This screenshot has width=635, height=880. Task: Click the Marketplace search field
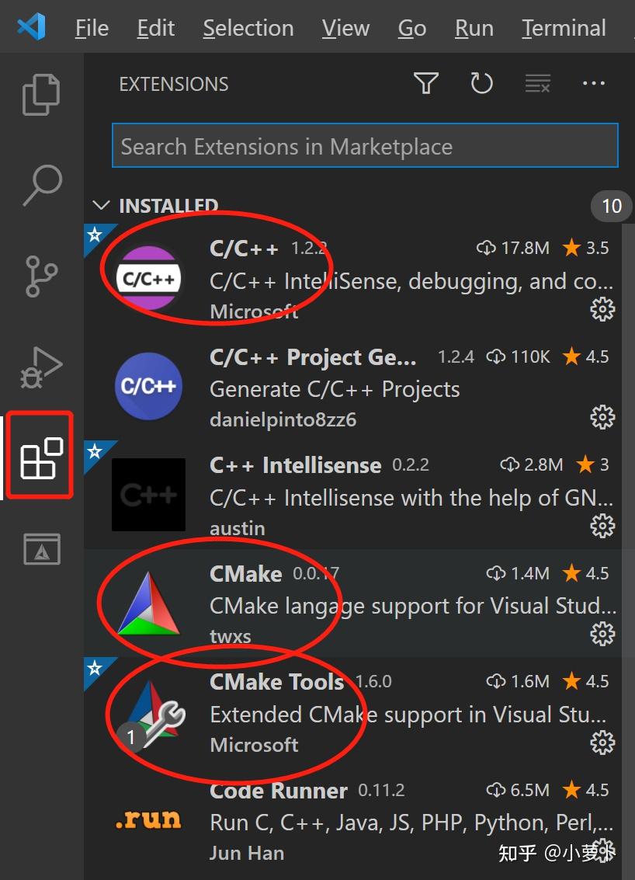pos(365,145)
